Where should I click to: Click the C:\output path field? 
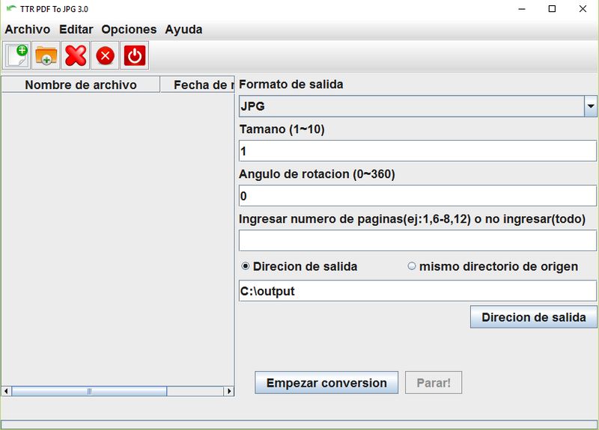[418, 291]
